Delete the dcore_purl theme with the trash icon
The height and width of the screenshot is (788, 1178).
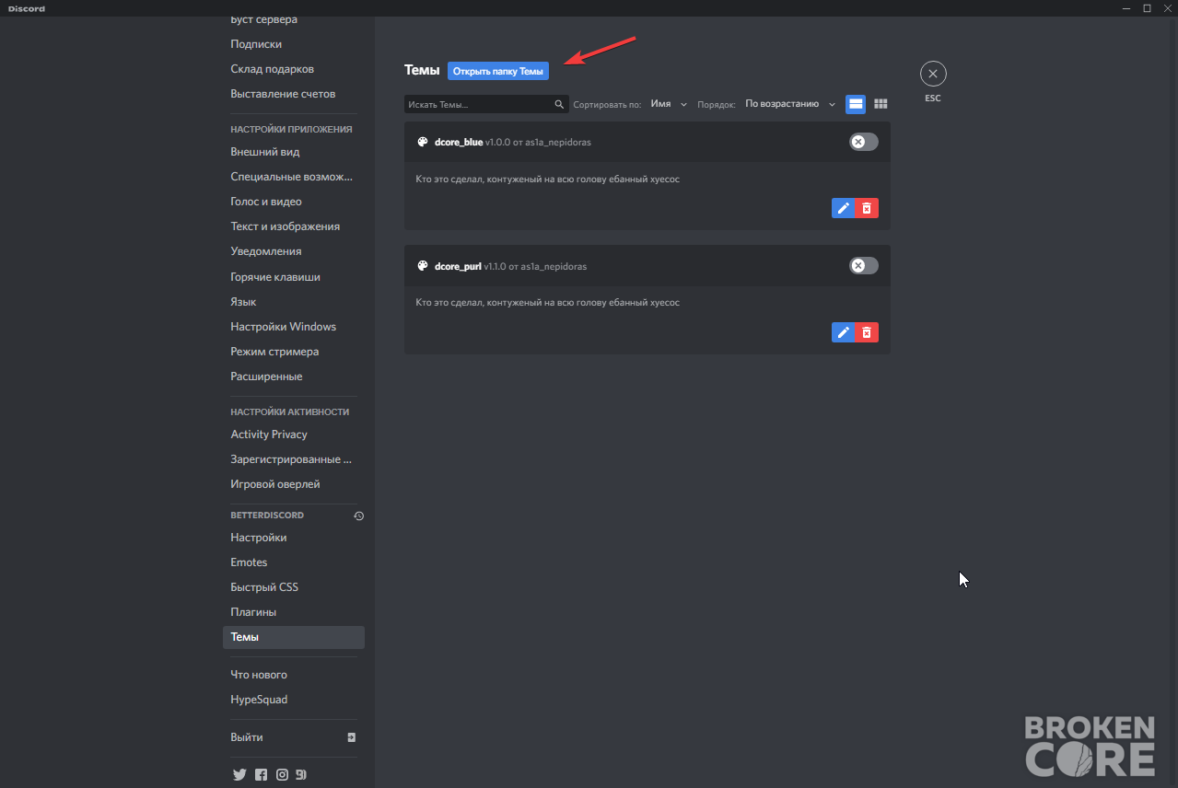(x=867, y=332)
